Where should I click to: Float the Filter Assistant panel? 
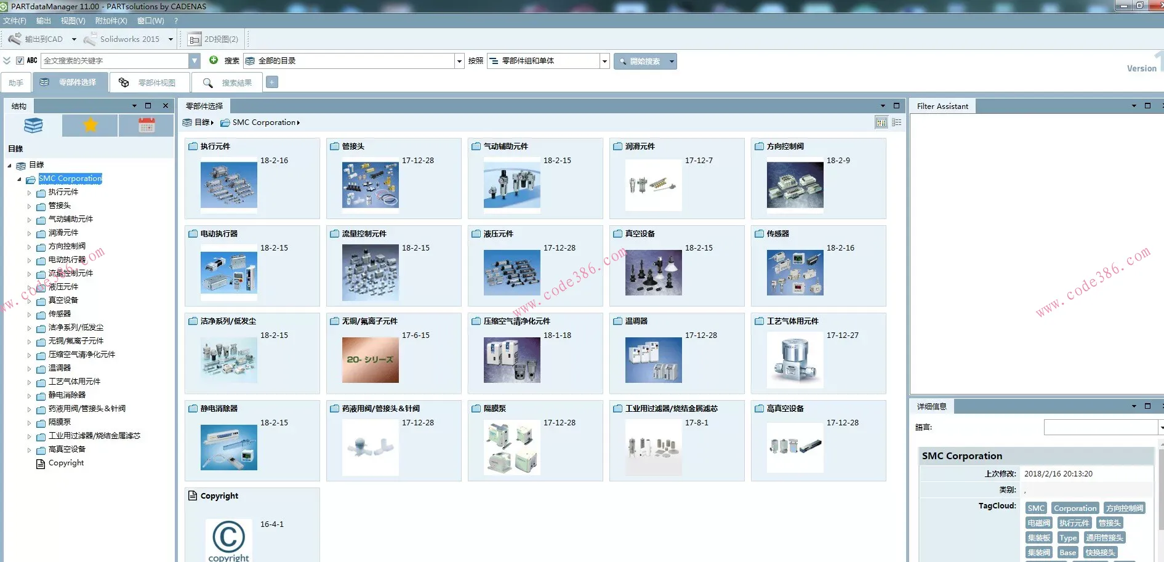pyautogui.click(x=1147, y=106)
